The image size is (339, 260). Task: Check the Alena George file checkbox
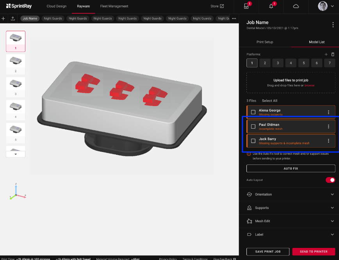pos(253,112)
